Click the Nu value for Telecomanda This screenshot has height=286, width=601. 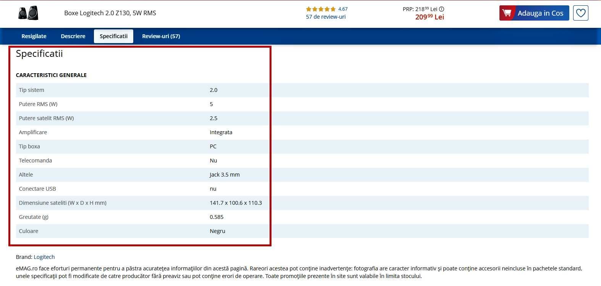213,161
